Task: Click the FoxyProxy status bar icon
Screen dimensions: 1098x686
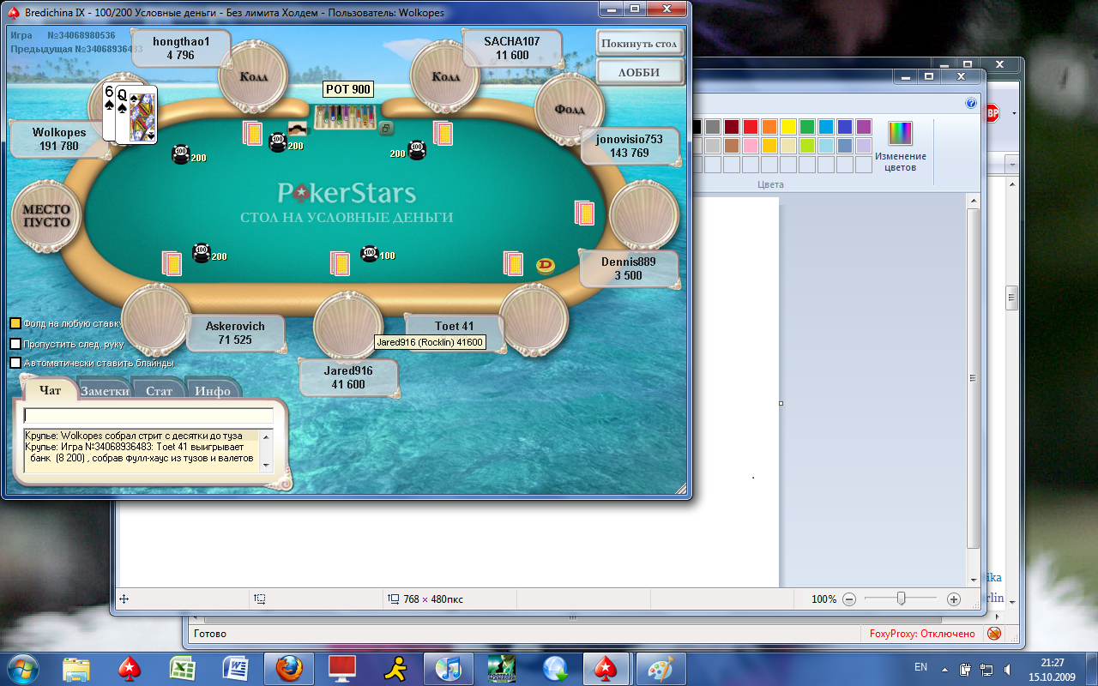Action: pos(993,634)
